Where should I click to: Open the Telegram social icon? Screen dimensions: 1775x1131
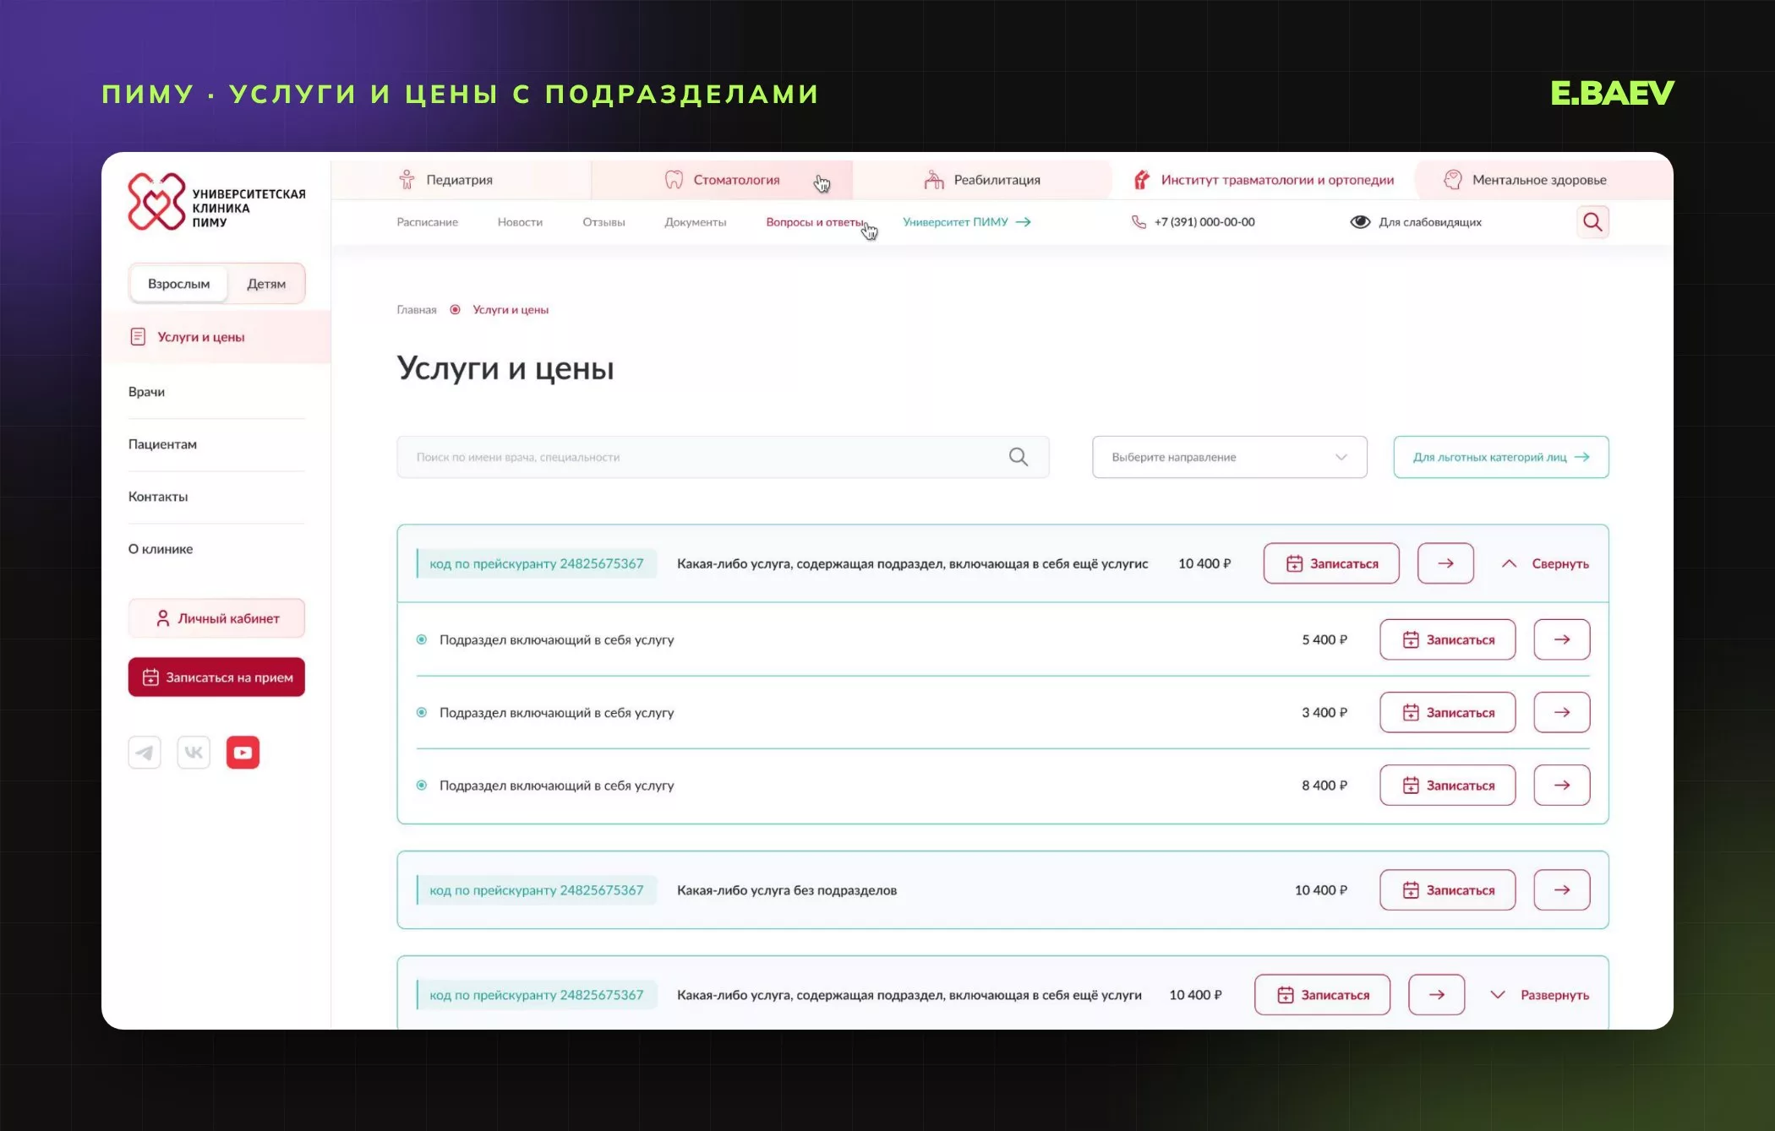[x=145, y=752]
